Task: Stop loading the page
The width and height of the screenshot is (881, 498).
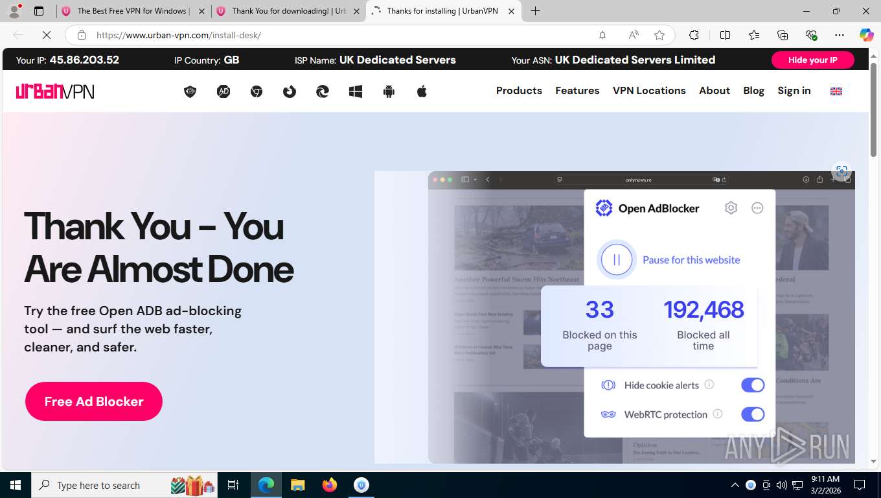Action: coord(47,35)
